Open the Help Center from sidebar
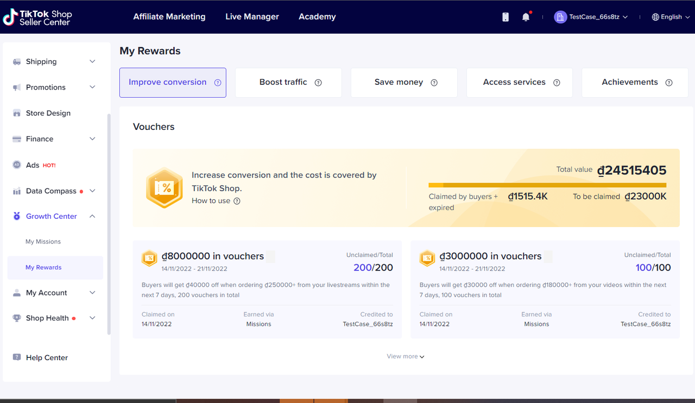The height and width of the screenshot is (403, 695). coord(47,358)
